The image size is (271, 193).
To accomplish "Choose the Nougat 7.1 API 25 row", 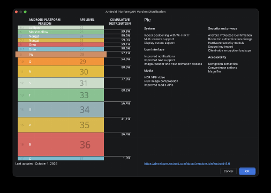I will tap(61, 40).
